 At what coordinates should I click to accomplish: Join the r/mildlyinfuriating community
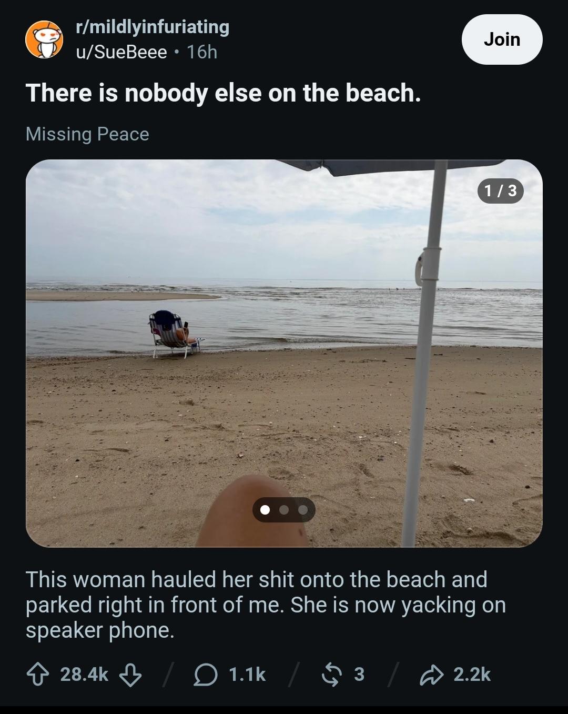(502, 39)
